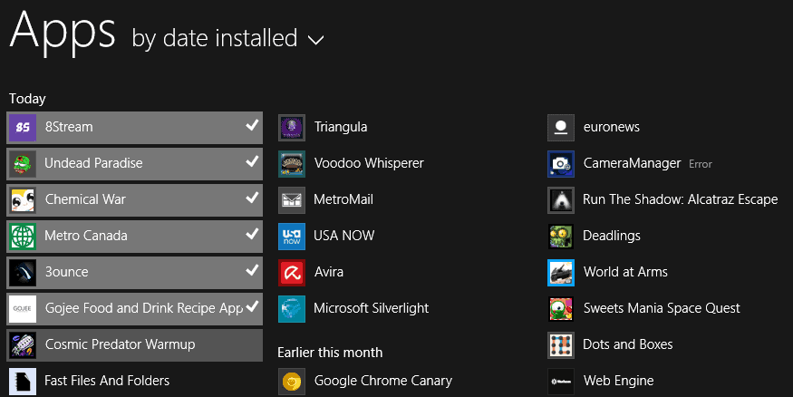Viewport: 793px width, 397px height.
Task: Click the Cosmic Predator Warmup icon
Action: coord(23,345)
